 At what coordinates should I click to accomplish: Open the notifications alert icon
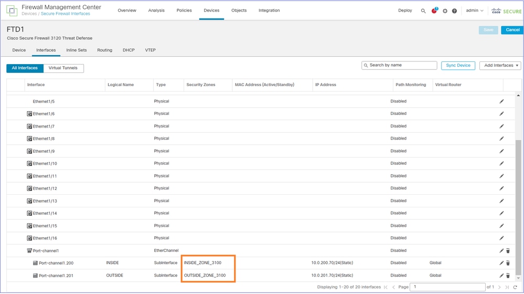click(x=434, y=10)
